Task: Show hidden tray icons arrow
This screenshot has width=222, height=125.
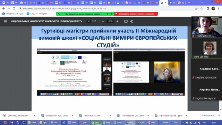Action: (183, 123)
